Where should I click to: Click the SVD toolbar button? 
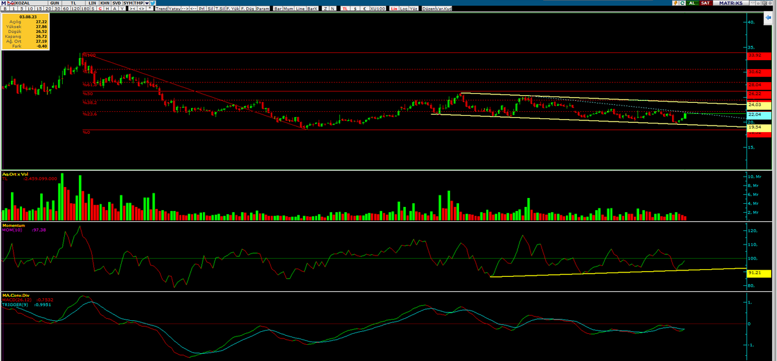[x=117, y=3]
